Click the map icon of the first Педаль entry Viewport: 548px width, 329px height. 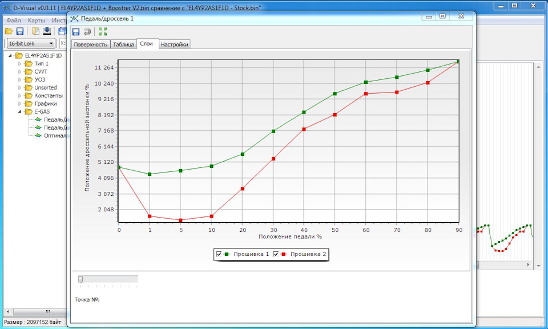click(38, 119)
